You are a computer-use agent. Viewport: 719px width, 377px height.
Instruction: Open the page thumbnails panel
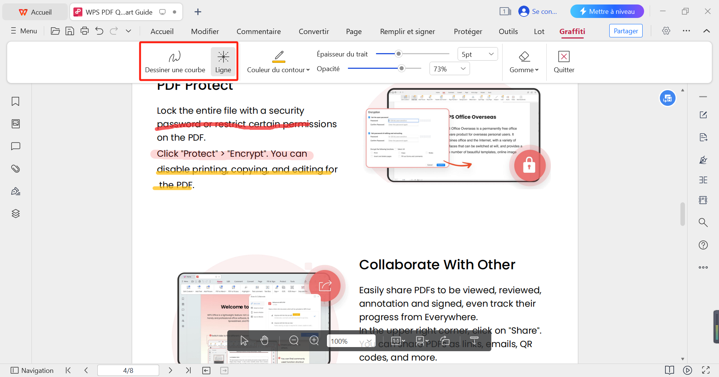tap(16, 124)
